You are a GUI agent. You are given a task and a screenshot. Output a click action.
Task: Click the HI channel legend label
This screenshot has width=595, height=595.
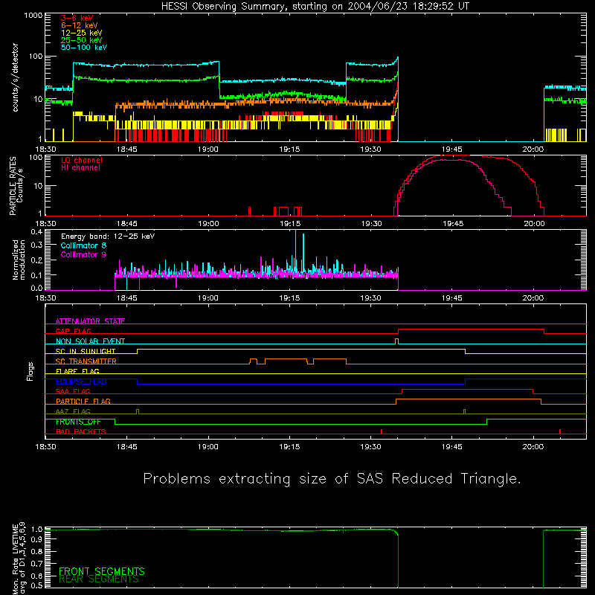80,168
